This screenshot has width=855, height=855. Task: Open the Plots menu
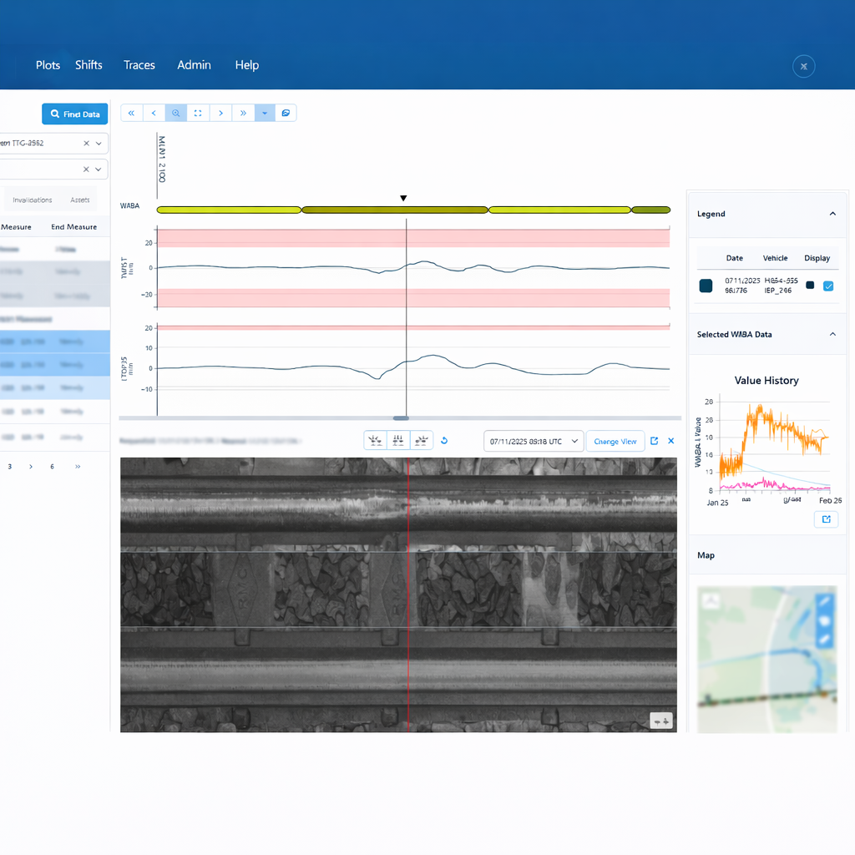(48, 65)
